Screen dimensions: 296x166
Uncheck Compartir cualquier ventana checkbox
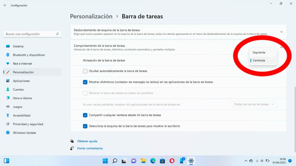[85, 115]
